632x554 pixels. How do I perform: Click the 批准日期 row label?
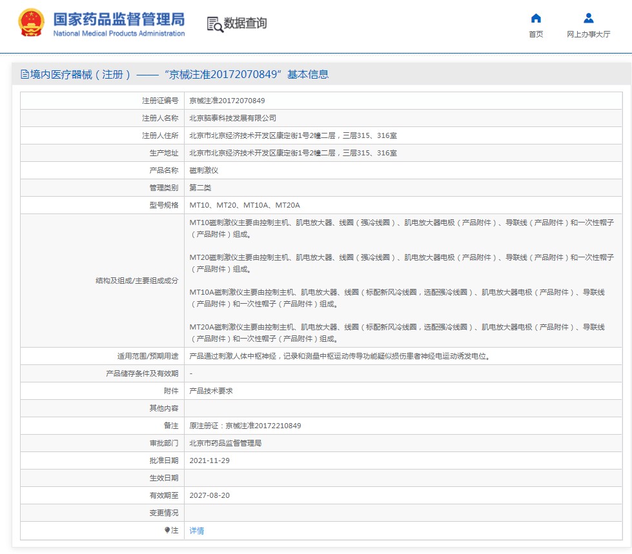[163, 460]
